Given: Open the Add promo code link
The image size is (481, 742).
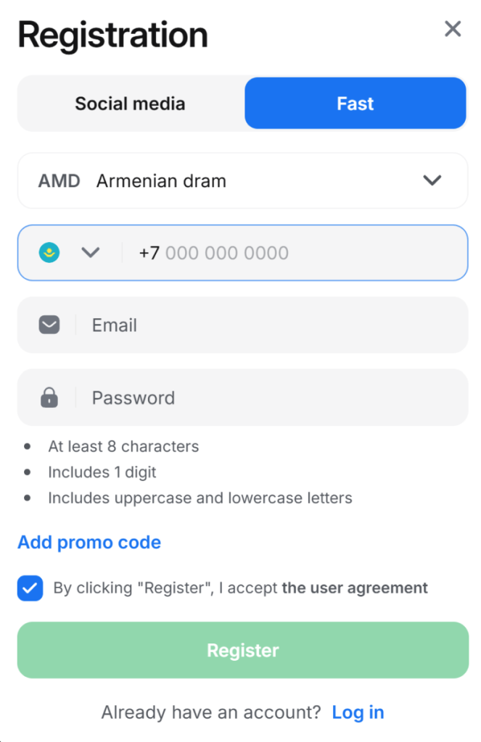Looking at the screenshot, I should pos(89,542).
